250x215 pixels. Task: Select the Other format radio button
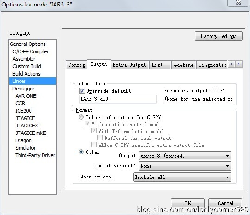(x=81, y=152)
